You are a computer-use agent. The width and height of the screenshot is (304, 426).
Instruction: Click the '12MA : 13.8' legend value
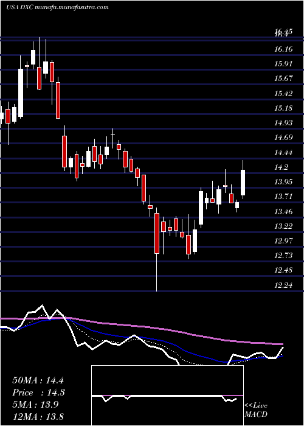click(x=38, y=416)
